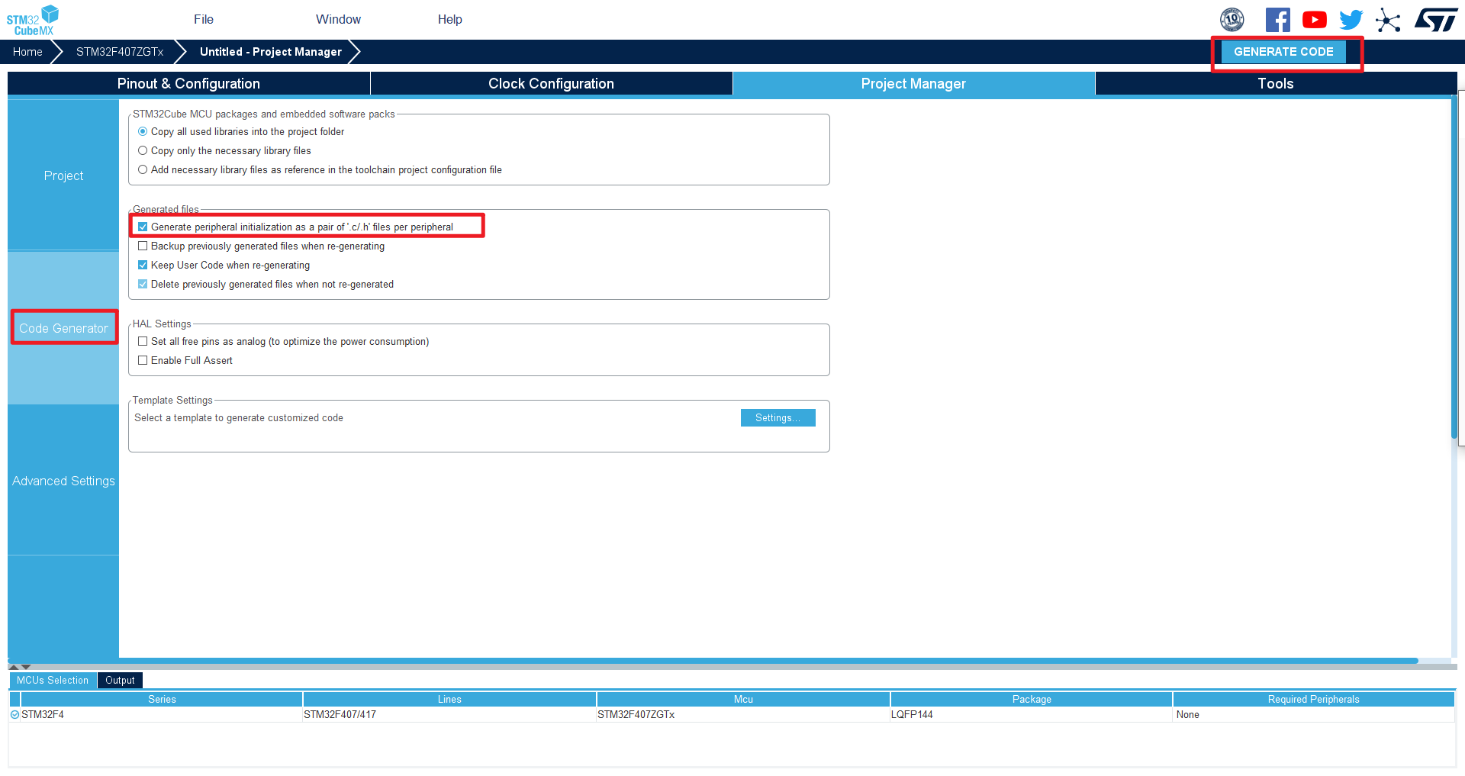Select the Project Manager tab
This screenshot has height=776, width=1465.
(x=913, y=84)
